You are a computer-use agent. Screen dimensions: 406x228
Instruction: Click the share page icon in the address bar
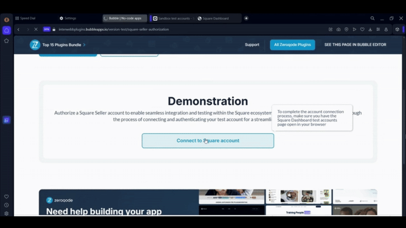331,29
